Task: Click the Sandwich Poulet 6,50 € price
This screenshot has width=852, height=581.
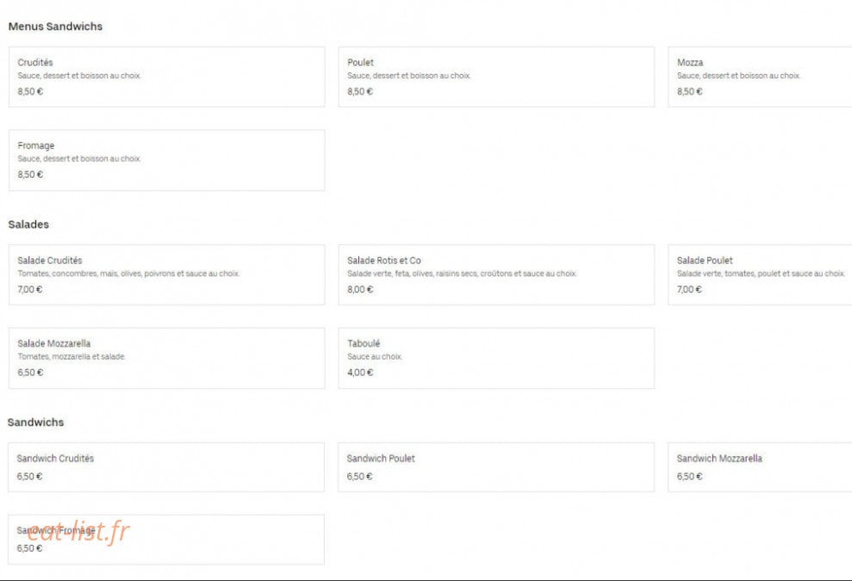Action: pos(359,476)
